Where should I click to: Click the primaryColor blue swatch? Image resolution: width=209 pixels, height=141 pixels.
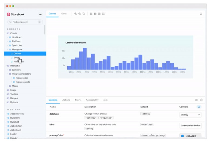click(x=182, y=136)
